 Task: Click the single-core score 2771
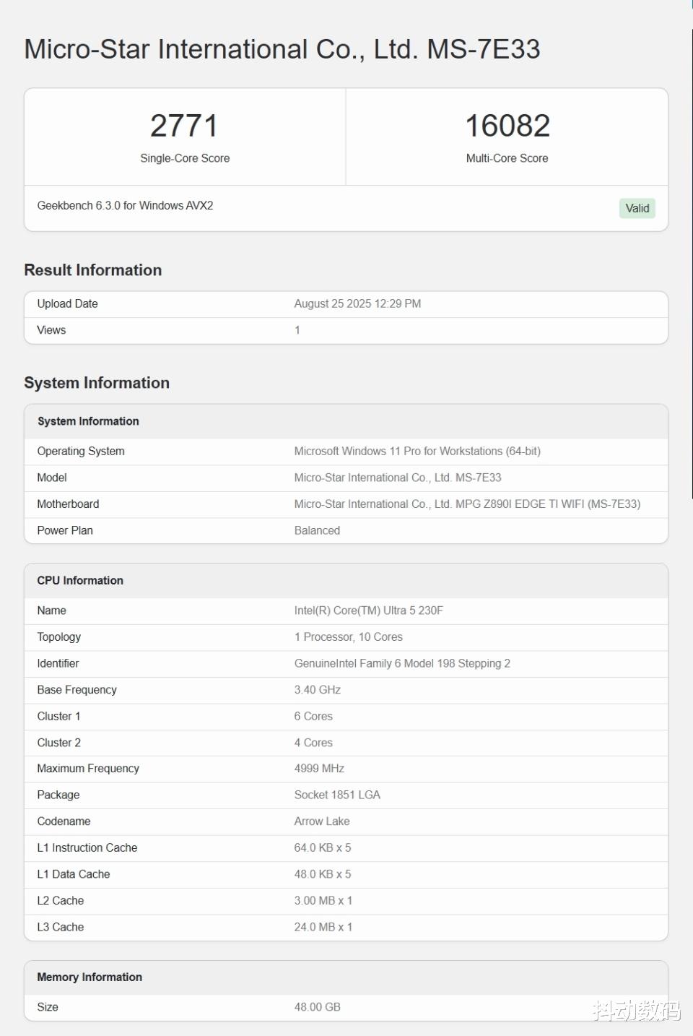(184, 126)
